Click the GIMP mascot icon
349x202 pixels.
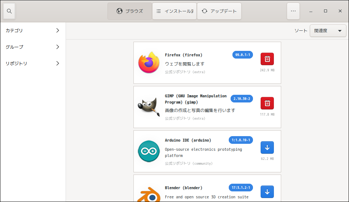pyautogui.click(x=149, y=106)
